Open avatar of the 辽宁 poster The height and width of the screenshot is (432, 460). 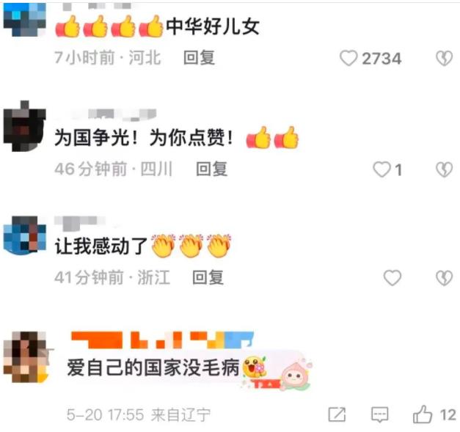(26, 357)
